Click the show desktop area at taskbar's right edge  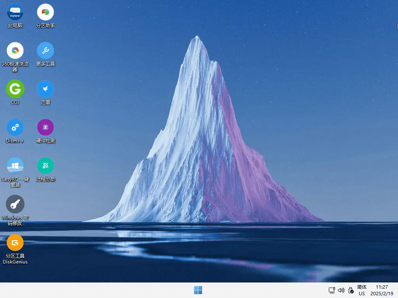pos(397,290)
